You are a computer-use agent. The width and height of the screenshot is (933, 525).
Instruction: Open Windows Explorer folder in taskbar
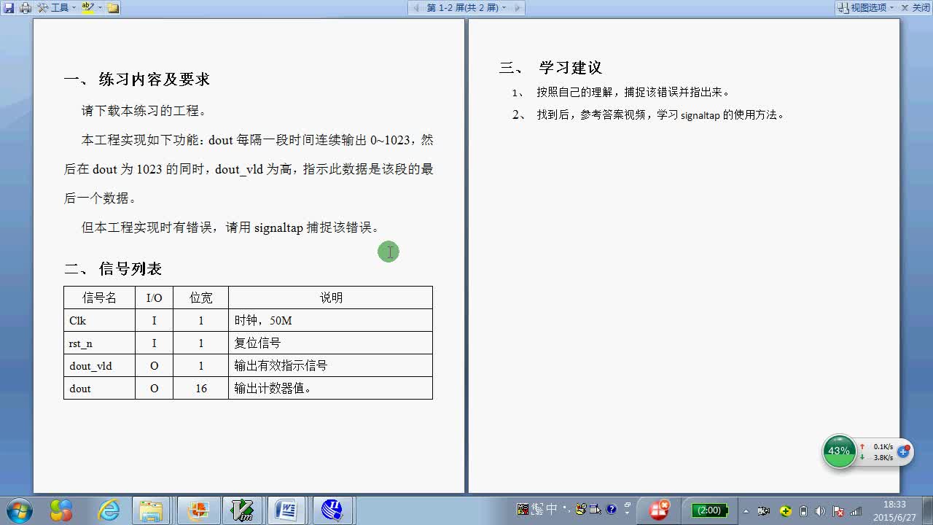152,510
